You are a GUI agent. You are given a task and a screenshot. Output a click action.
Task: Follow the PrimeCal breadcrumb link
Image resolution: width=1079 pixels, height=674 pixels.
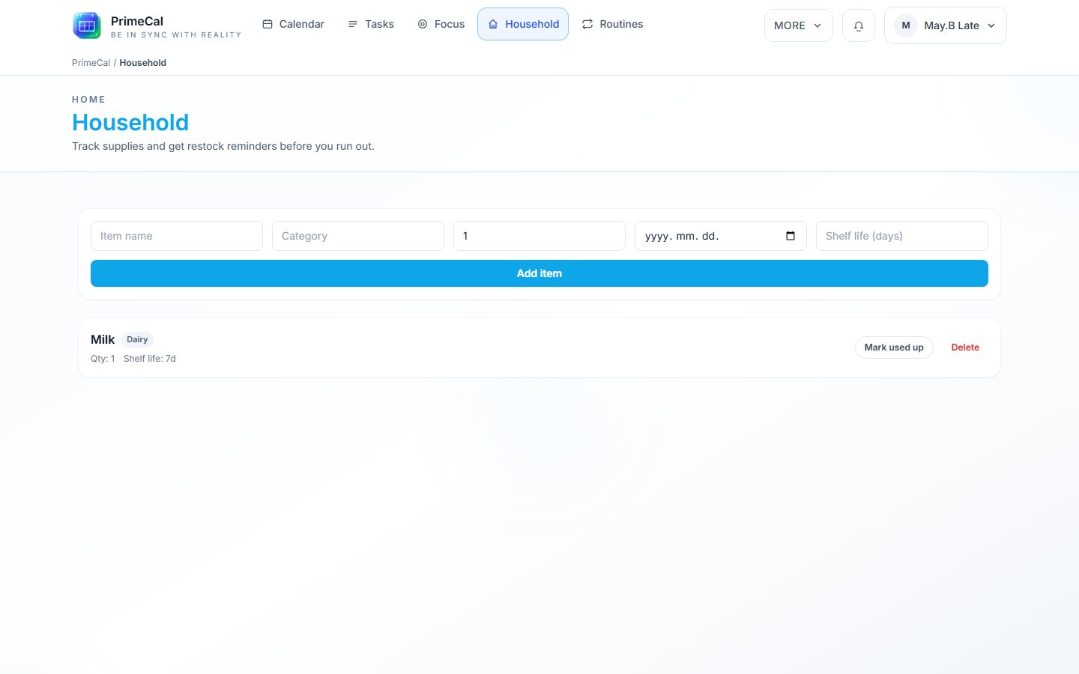click(x=91, y=63)
